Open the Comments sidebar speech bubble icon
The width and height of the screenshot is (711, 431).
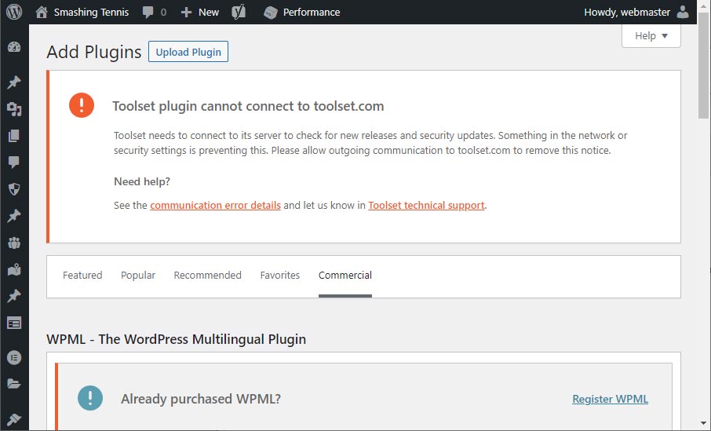pos(14,162)
